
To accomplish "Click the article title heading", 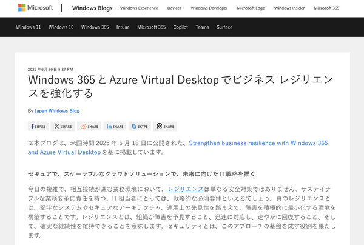I will 181,86.
